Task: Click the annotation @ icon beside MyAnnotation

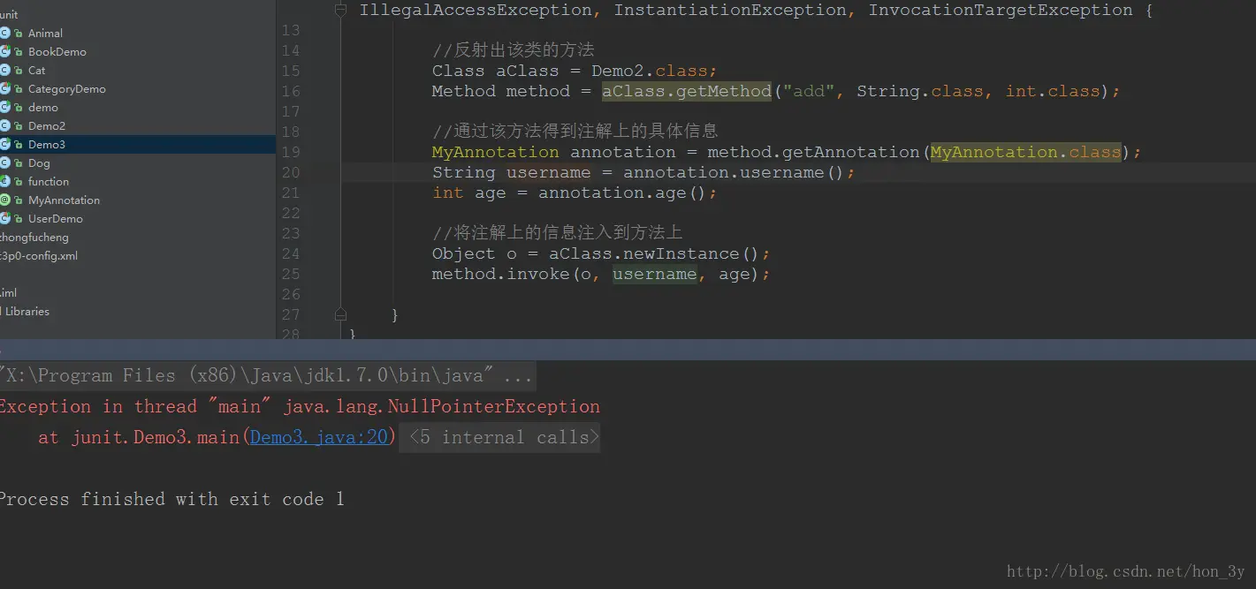Action: point(4,200)
